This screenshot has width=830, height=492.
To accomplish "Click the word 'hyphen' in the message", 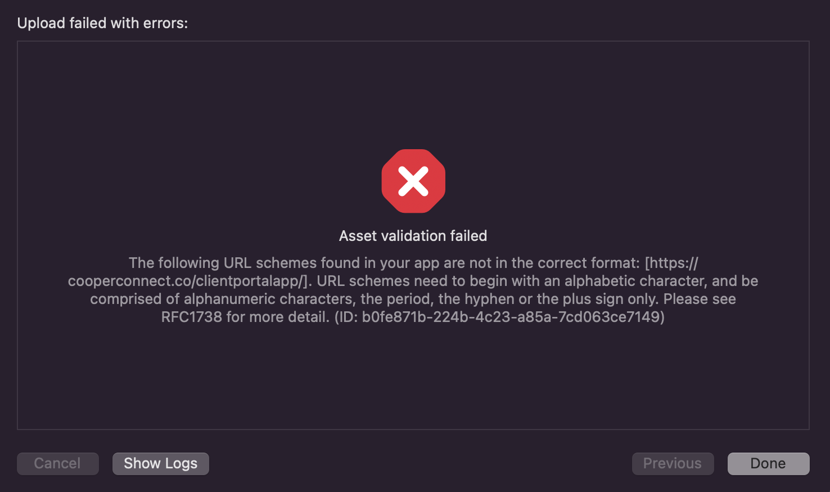I will [x=489, y=299].
